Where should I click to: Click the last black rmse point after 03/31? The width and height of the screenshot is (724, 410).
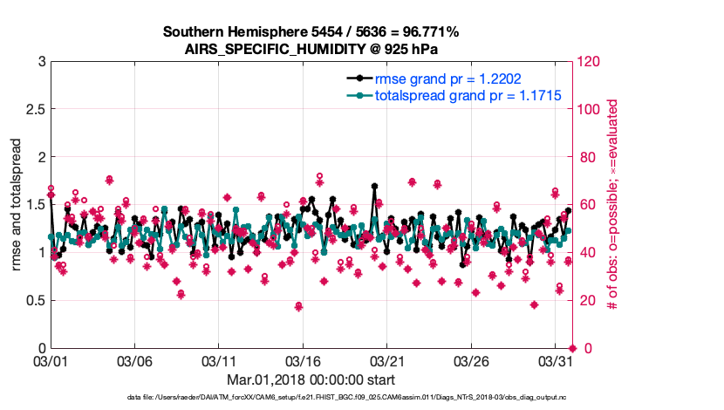pyautogui.click(x=568, y=210)
